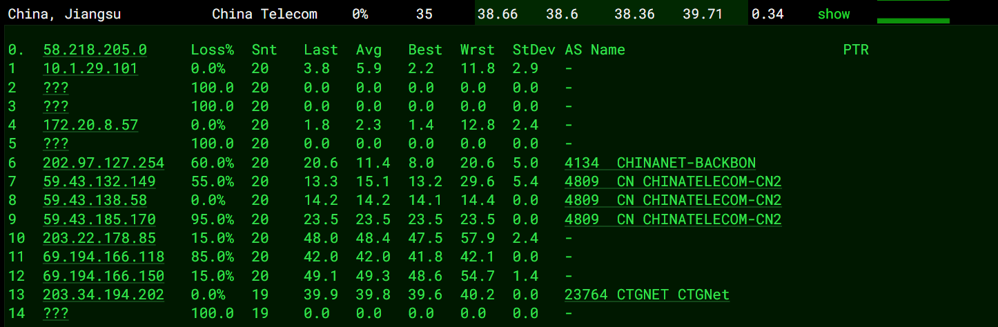The width and height of the screenshot is (998, 327).
Task: Open hop 1 IP 10.1.29.101
Action: [x=90, y=68]
